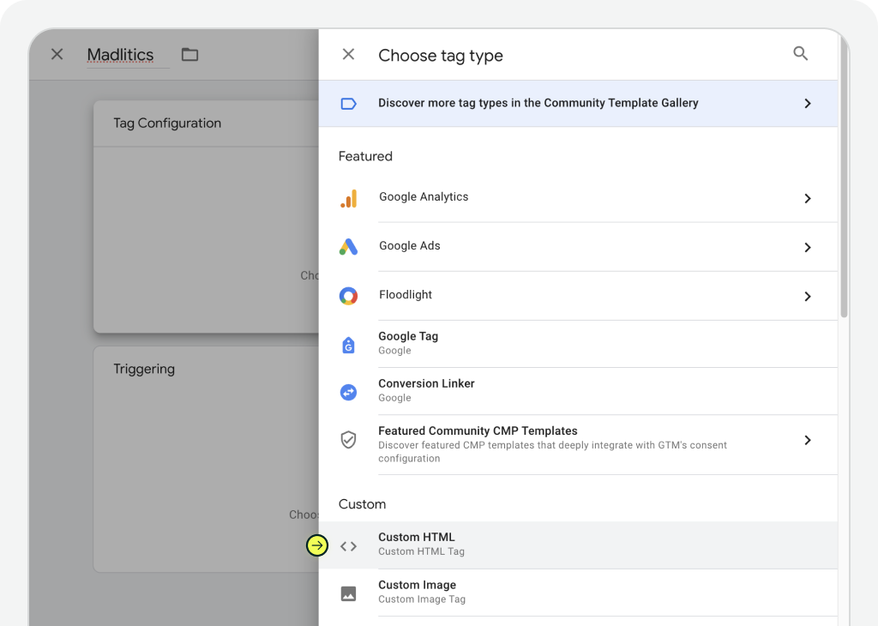Select Custom Image tag type
The image size is (878, 626).
click(578, 593)
